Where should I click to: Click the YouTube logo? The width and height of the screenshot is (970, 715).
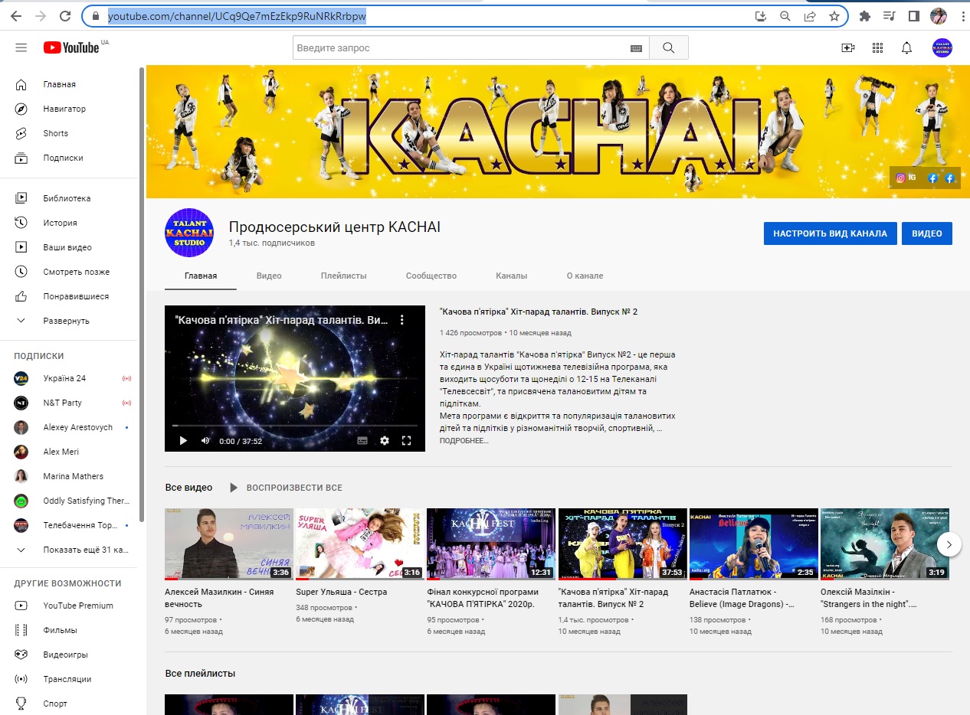[71, 47]
